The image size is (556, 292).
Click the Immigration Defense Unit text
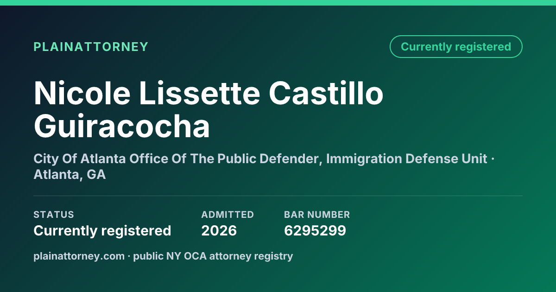[406, 159]
